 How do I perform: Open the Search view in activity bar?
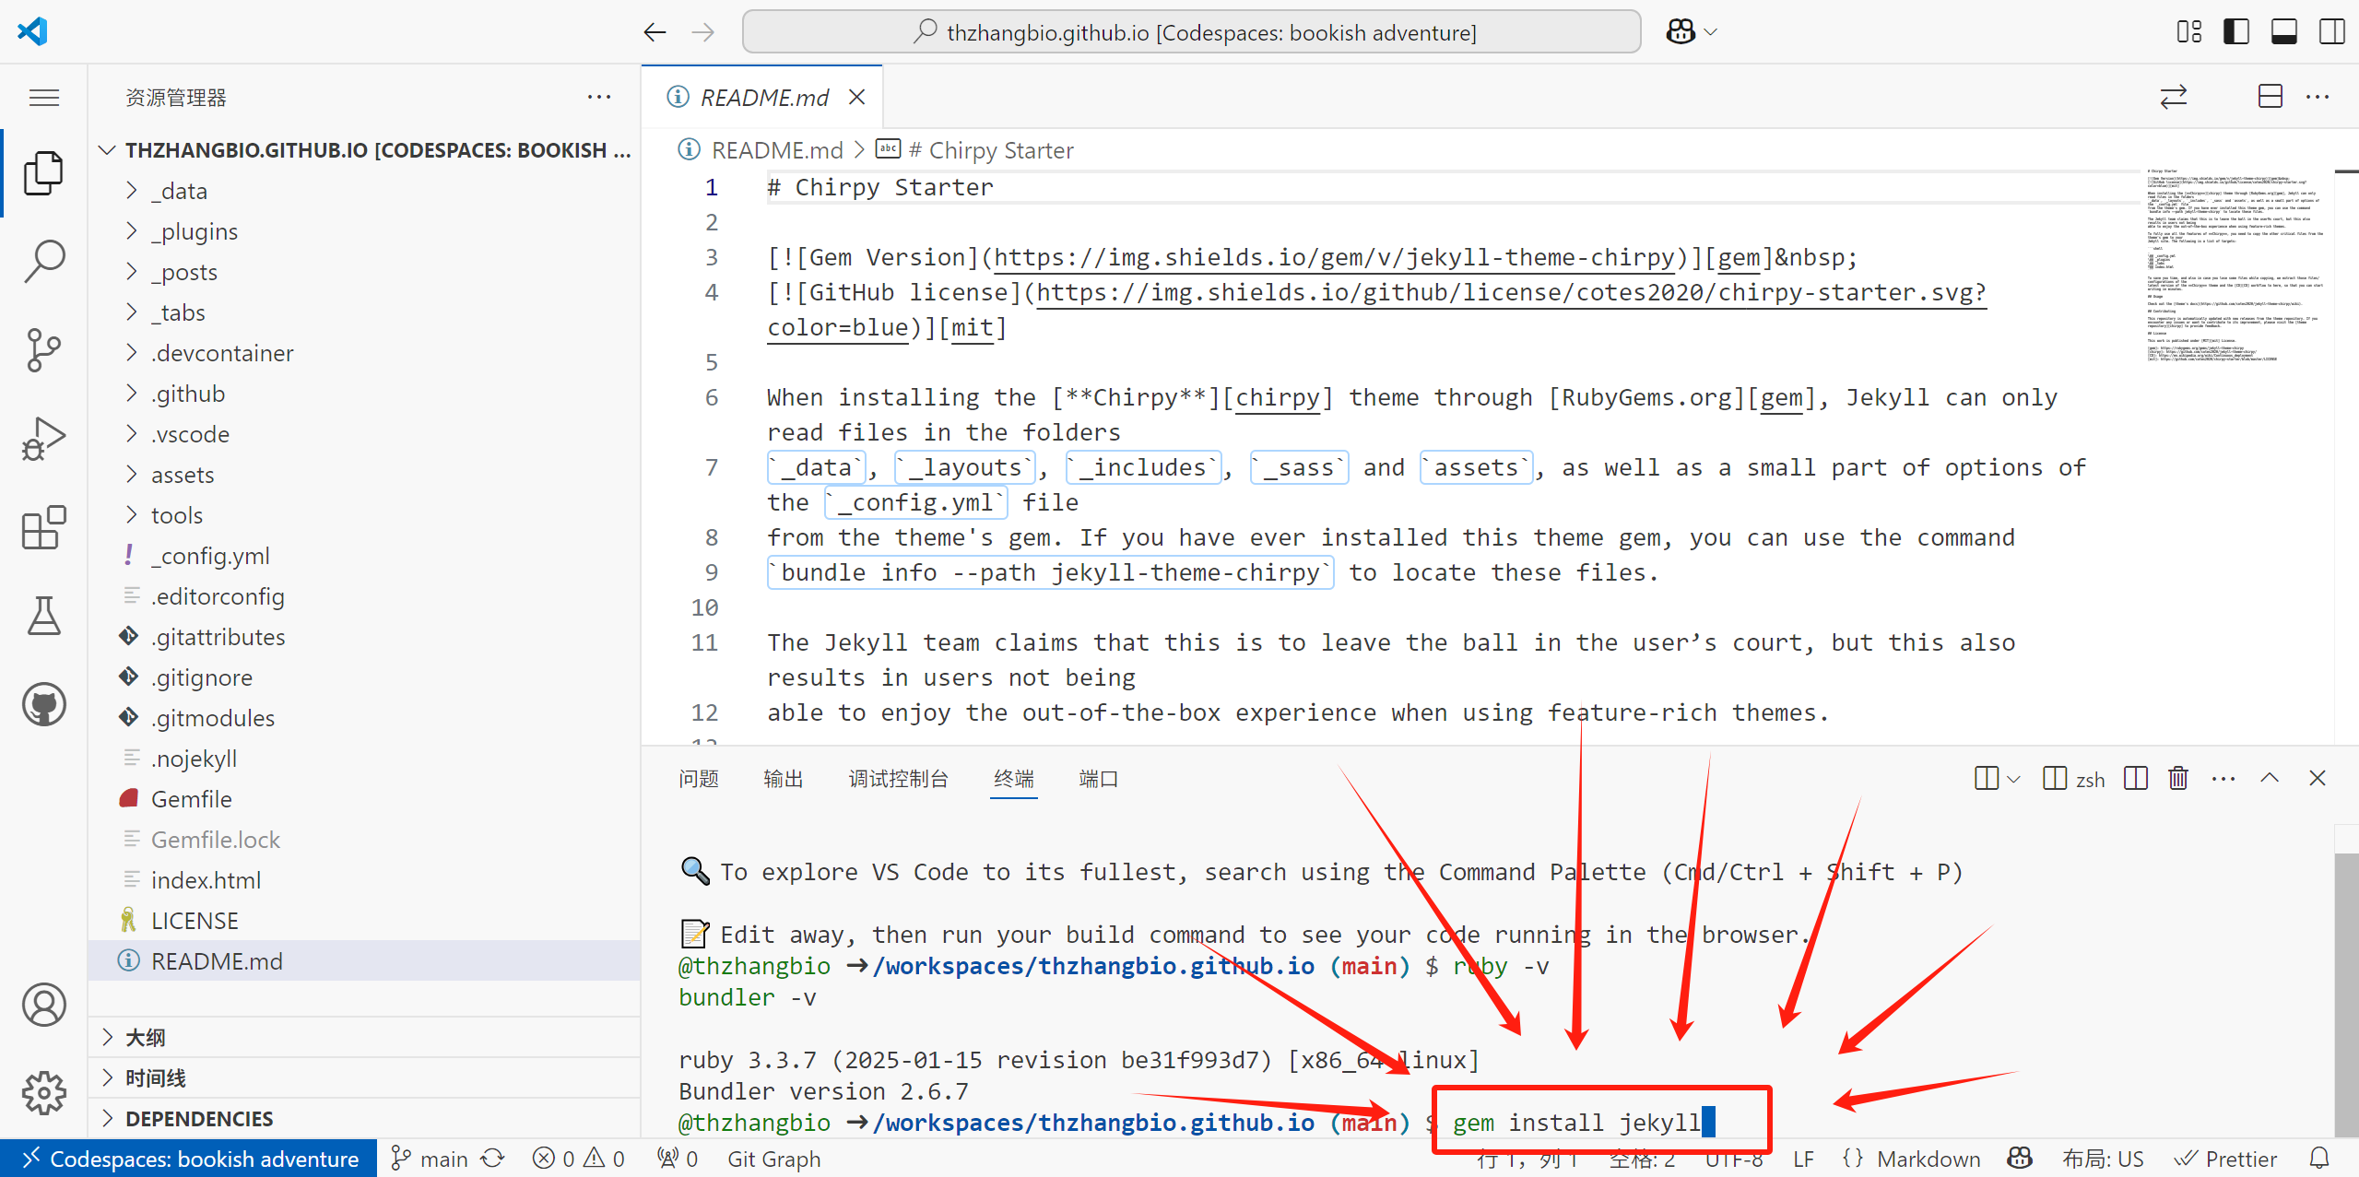click(x=43, y=262)
